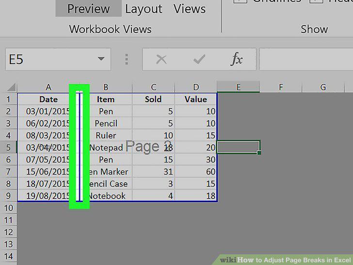Select column G header

[323, 87]
